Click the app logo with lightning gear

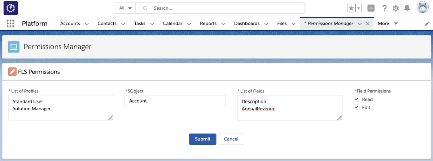10,8
